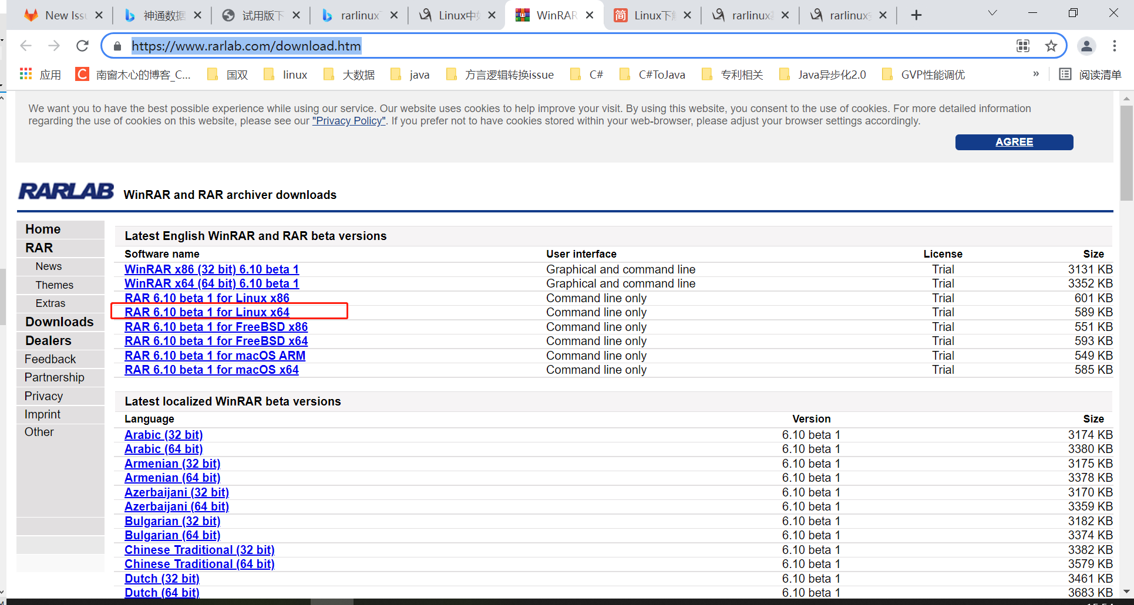This screenshot has height=605, width=1134.
Task: Open the C# bookmark folder
Action: click(587, 75)
